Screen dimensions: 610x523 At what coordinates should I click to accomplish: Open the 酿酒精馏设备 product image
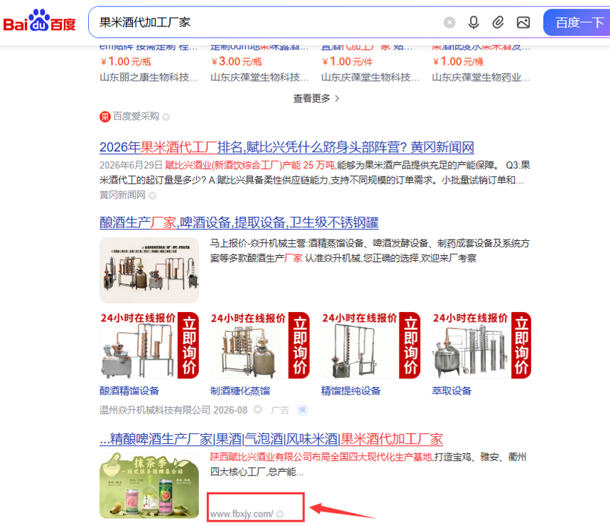point(149,345)
